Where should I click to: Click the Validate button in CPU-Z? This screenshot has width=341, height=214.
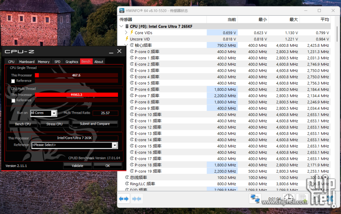coord(77,166)
